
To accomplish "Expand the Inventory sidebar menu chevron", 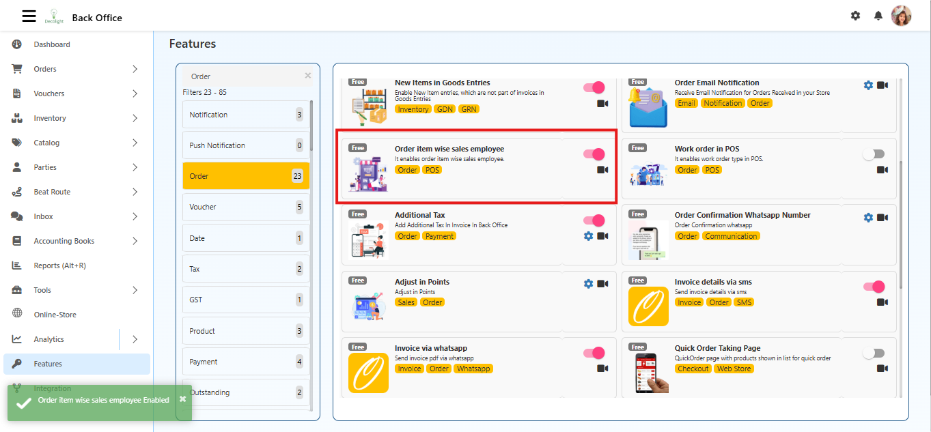I will pyautogui.click(x=135, y=118).
